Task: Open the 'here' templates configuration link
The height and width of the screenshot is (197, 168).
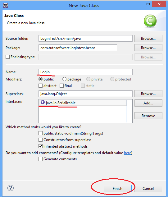Action: pyautogui.click(x=127, y=153)
